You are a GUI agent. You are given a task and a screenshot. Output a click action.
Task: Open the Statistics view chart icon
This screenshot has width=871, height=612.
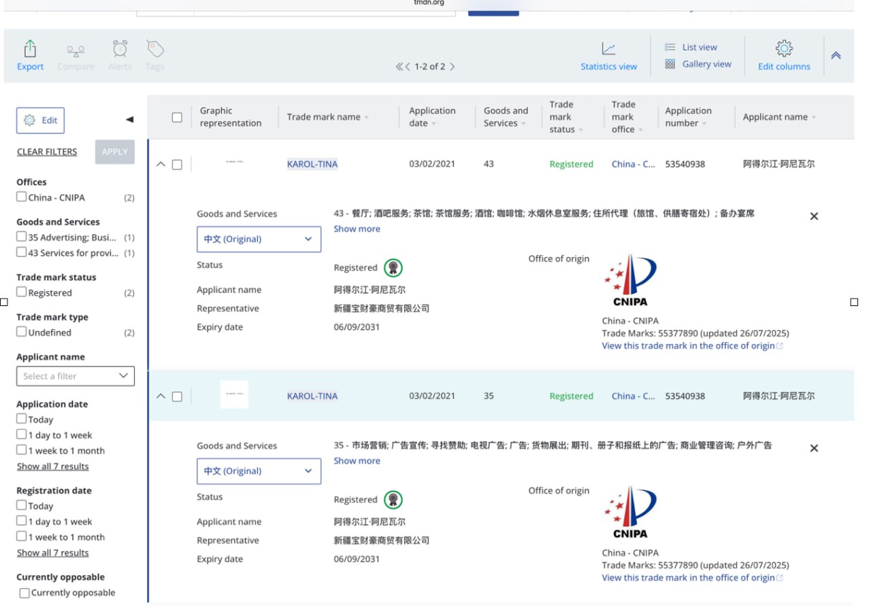pos(608,50)
